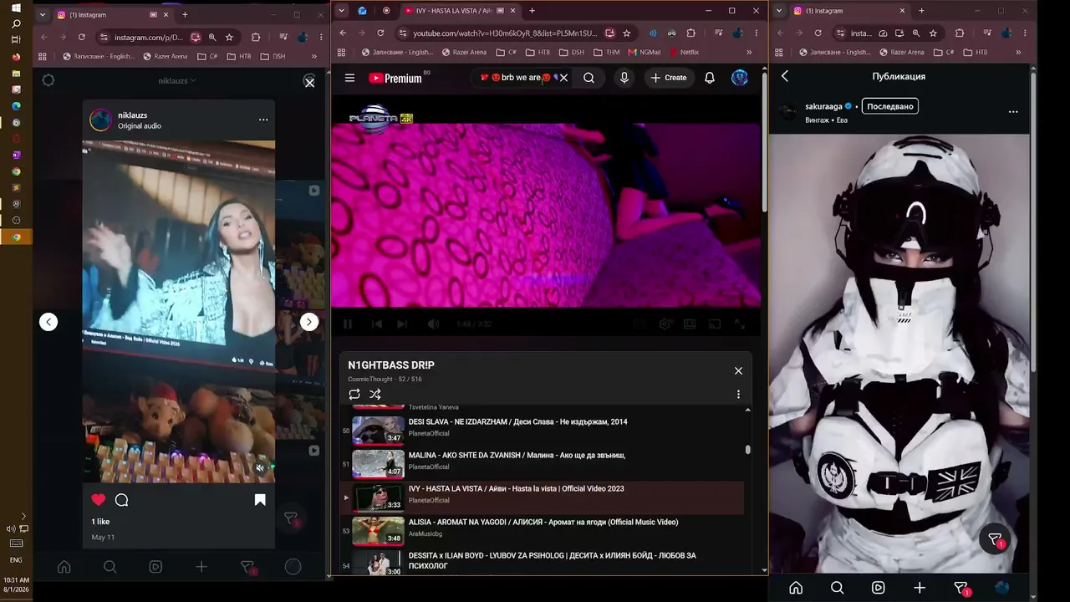Image resolution: width=1070 pixels, height=602 pixels.
Task: Toggle shuffle for N1GHTBASS DR!P playlist
Action: [x=375, y=394]
